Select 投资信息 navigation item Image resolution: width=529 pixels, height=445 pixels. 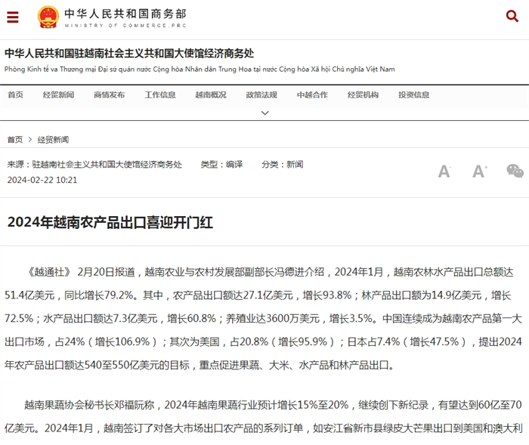[x=413, y=95]
